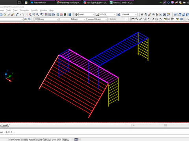Toggle DYN dynamic input
Screen dimensions: 189x141
coord(54,139)
